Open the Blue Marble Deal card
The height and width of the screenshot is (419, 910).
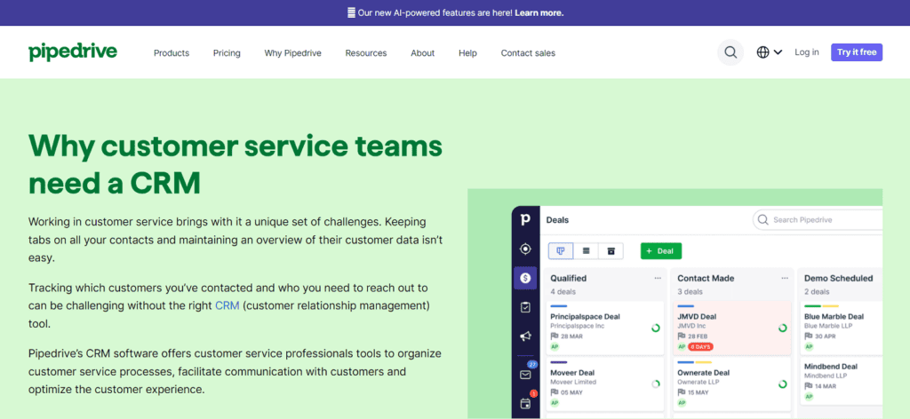(x=842, y=328)
